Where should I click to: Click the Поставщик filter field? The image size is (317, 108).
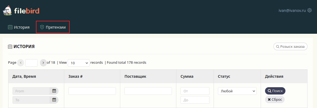pos(148,91)
